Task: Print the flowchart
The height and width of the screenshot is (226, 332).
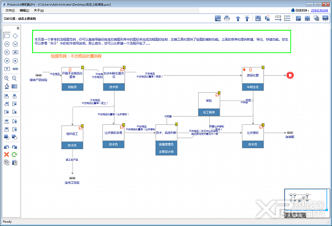Action: pyautogui.click(x=227, y=18)
